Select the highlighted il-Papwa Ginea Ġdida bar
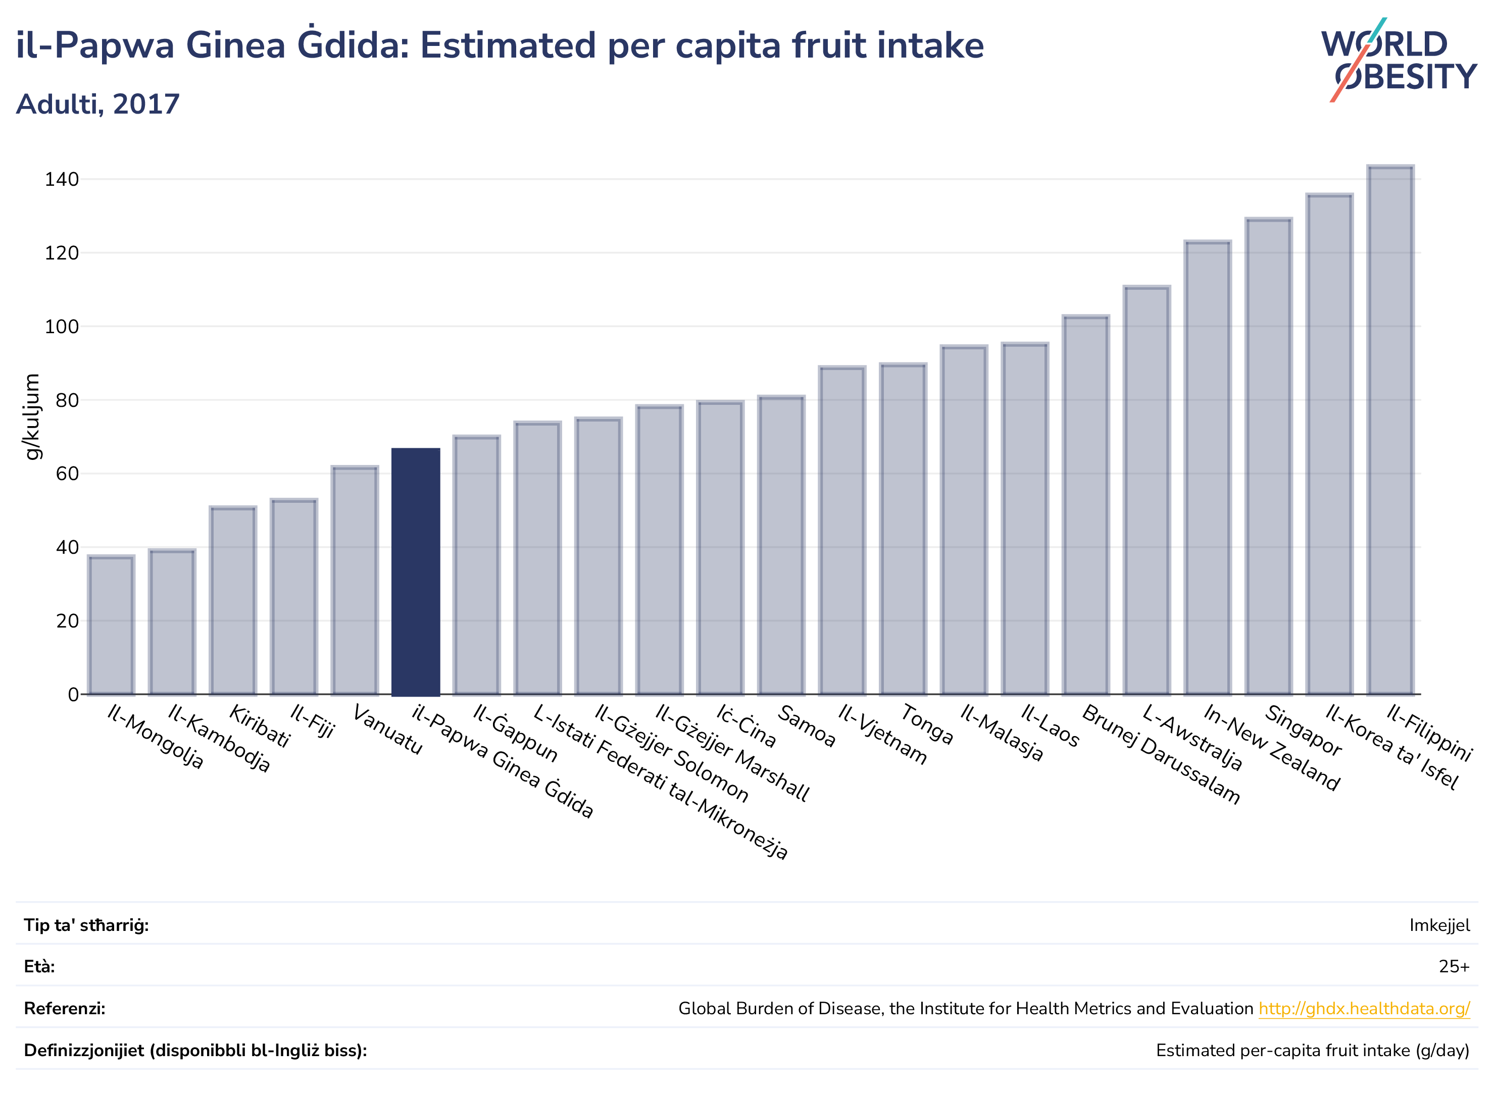 (x=416, y=572)
